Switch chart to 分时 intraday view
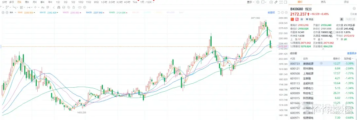357x120 pixels. coord(5,2)
